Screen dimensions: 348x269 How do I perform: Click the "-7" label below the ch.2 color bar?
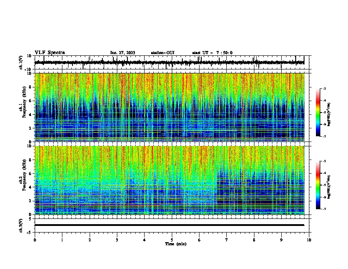coord(324,209)
